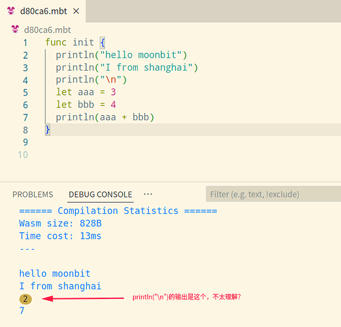The width and height of the screenshot is (341, 327).
Task: Click the Wasm size output line
Action: point(60,224)
